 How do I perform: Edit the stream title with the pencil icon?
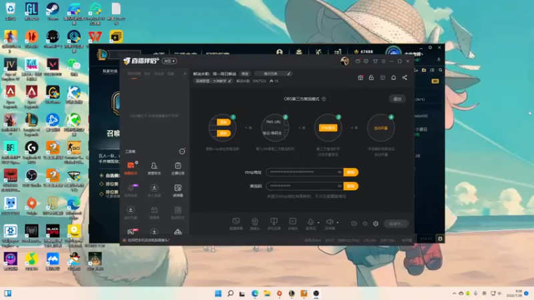point(289,73)
